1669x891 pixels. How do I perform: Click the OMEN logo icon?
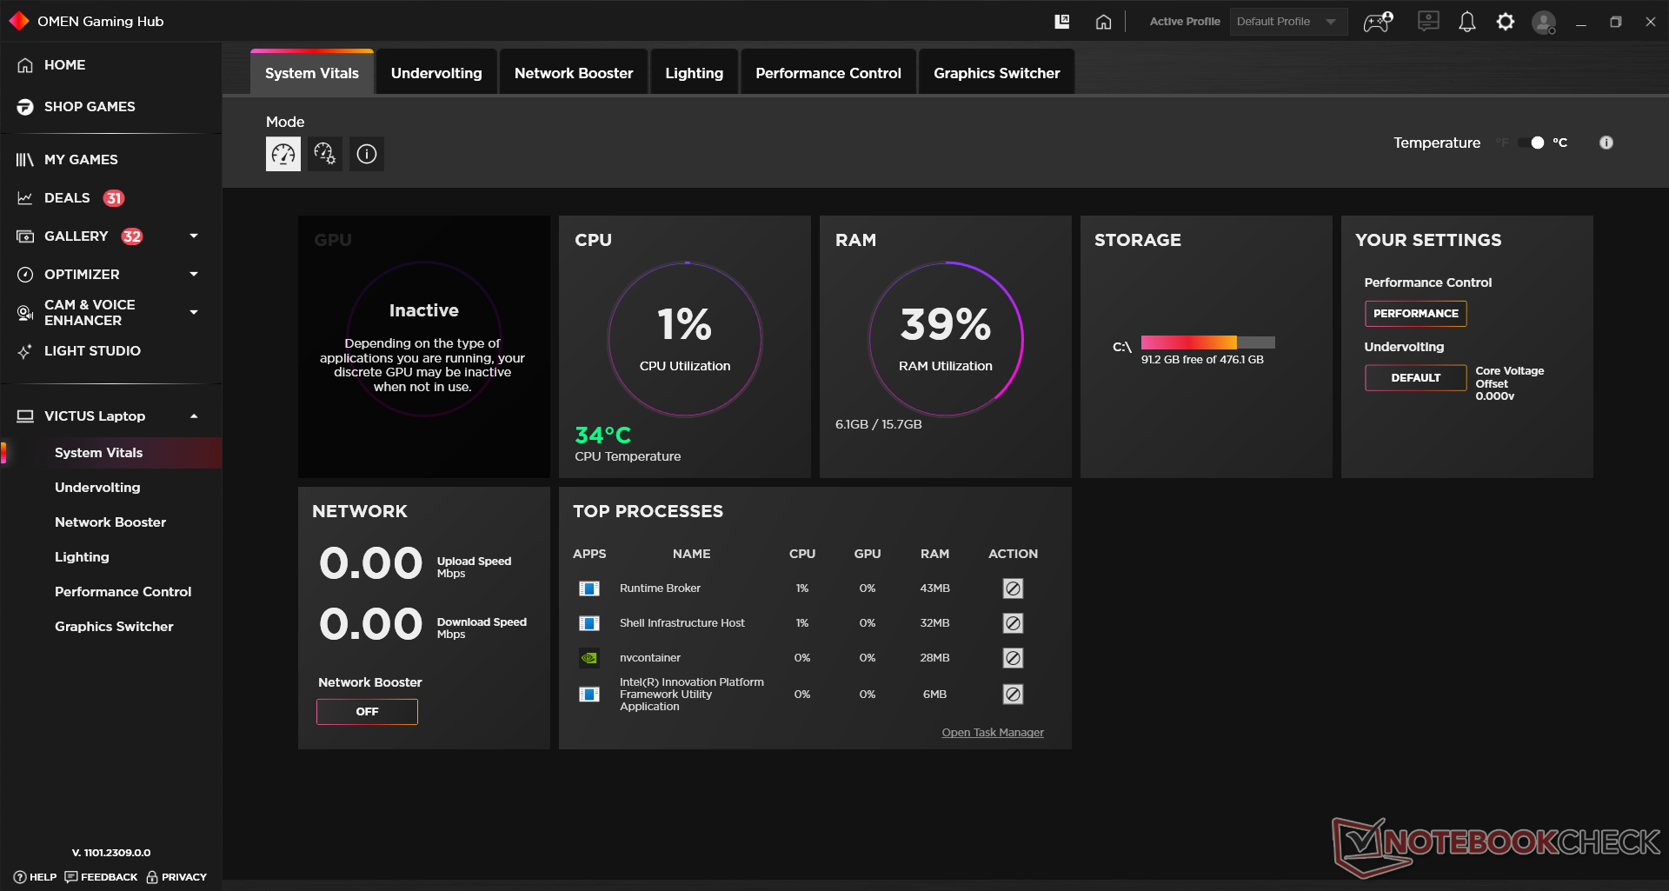[19, 21]
